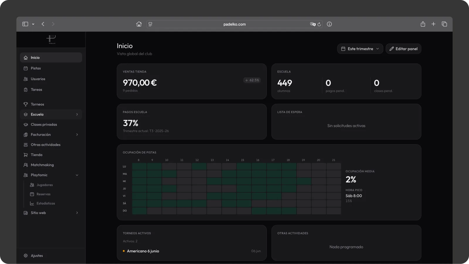Click the browser home icon
The image size is (469, 264).
tap(139, 24)
